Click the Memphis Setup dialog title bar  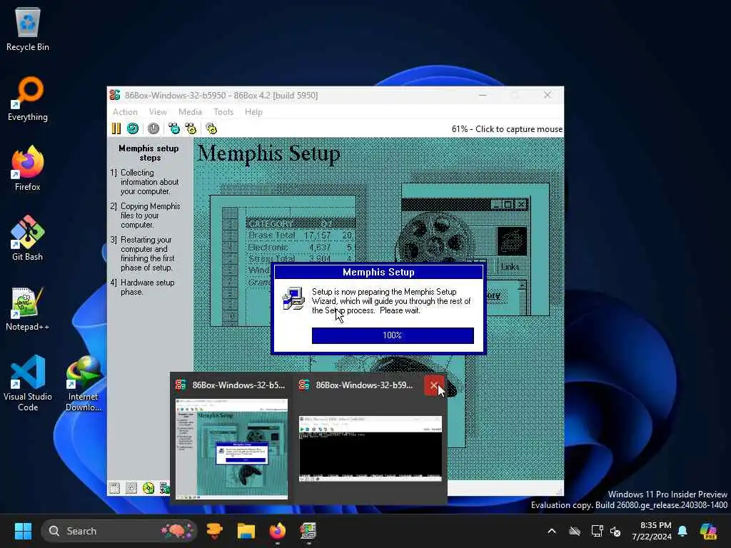pos(378,272)
